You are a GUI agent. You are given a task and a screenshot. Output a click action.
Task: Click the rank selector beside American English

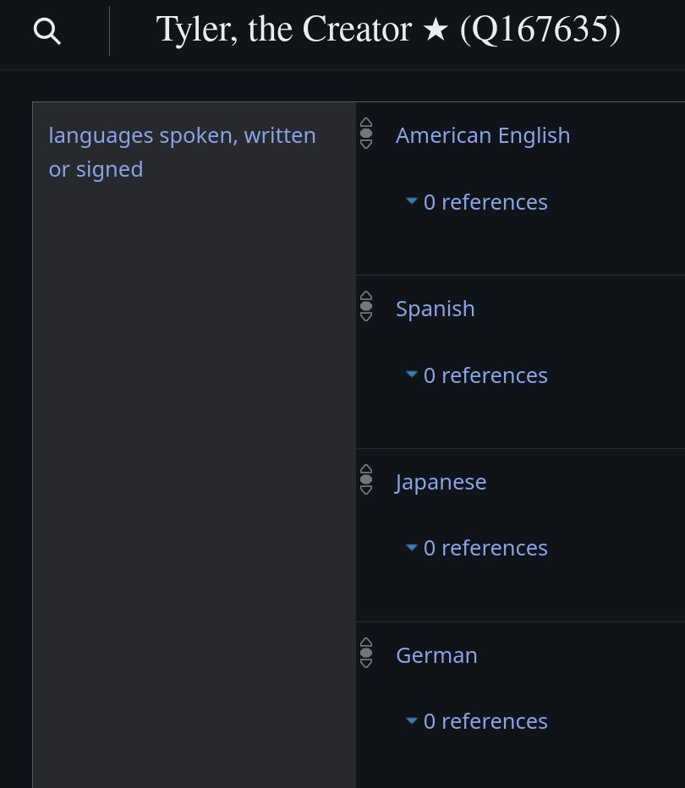point(366,134)
